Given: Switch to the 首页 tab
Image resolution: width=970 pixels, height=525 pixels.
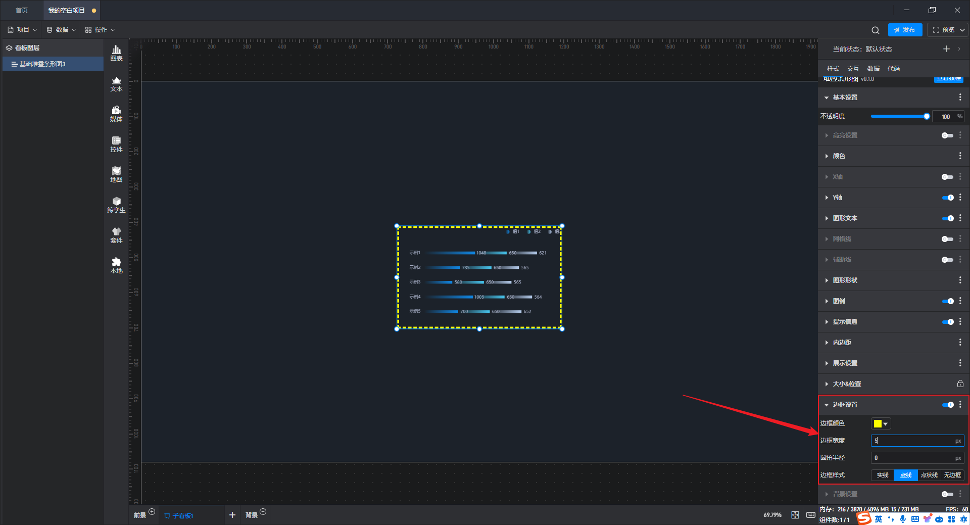Looking at the screenshot, I should (22, 10).
